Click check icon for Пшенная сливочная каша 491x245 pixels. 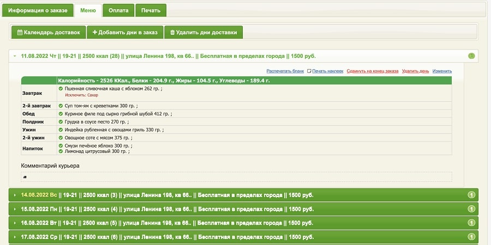pyautogui.click(x=61, y=88)
